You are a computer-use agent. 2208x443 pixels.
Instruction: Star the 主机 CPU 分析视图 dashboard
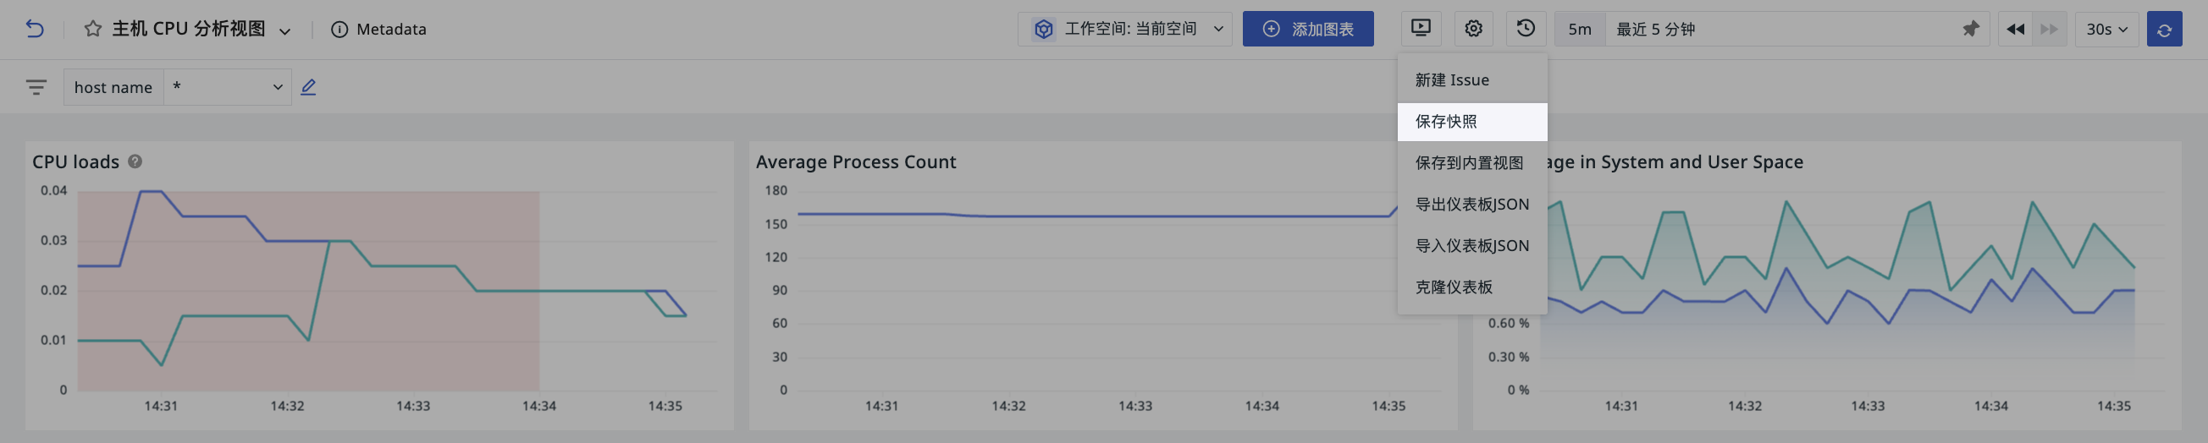[92, 29]
